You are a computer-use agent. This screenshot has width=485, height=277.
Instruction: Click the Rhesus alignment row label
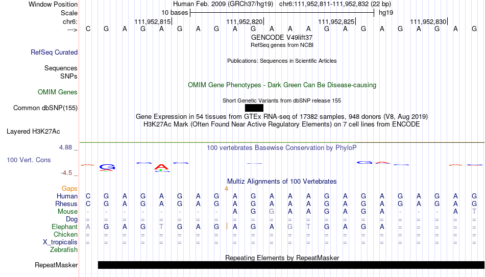tap(66, 204)
